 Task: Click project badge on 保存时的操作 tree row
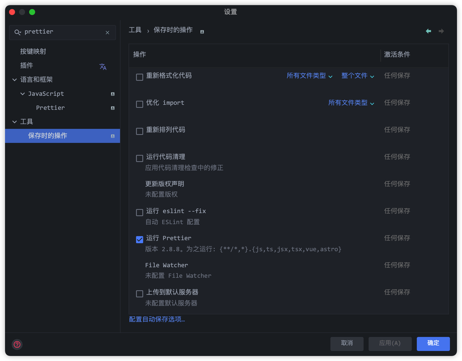pyautogui.click(x=113, y=136)
